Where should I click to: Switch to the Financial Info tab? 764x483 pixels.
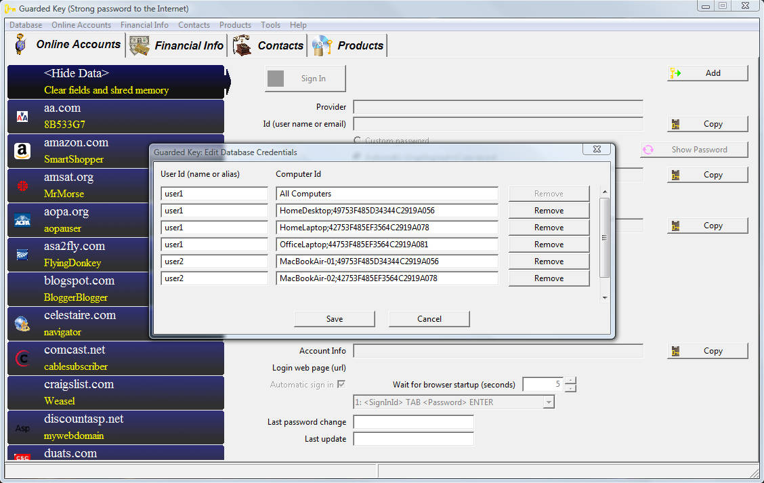(177, 45)
